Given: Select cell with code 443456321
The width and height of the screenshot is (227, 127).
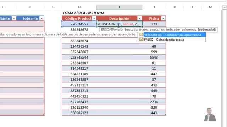Looking at the screenshot, I should 79,96.
